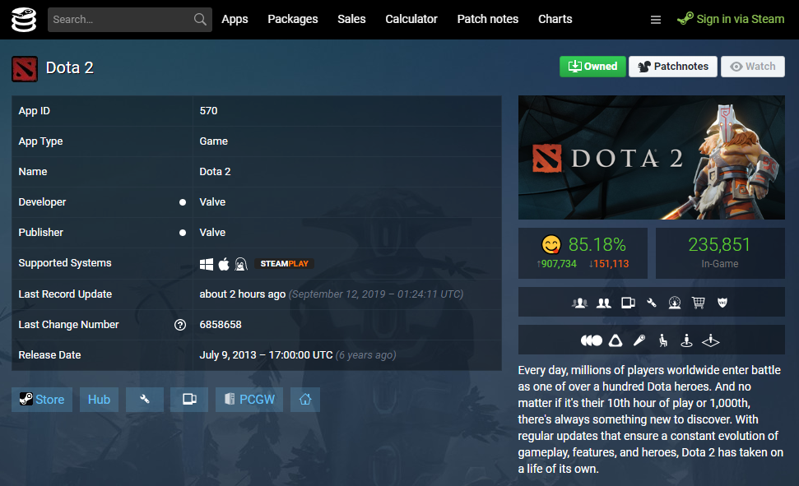Click the search magnifier icon

200,20
